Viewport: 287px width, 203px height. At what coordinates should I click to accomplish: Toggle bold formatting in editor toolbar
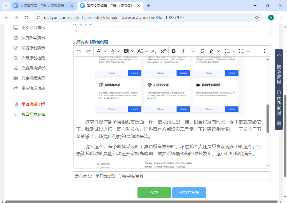[x=174, y=51]
